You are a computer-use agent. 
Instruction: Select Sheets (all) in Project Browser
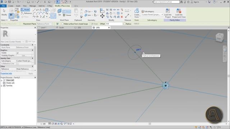point(10,83)
